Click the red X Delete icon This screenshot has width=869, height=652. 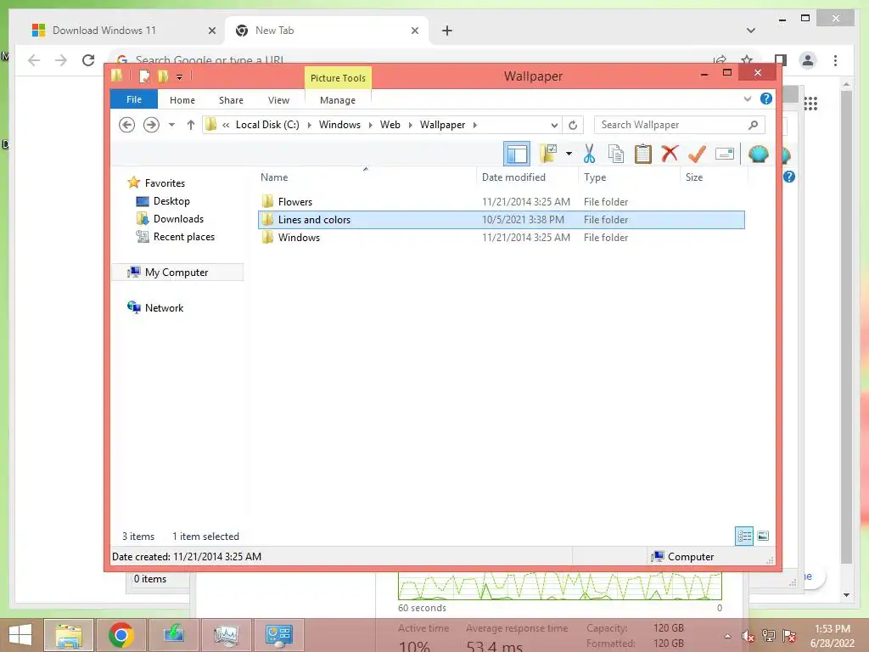pos(670,153)
